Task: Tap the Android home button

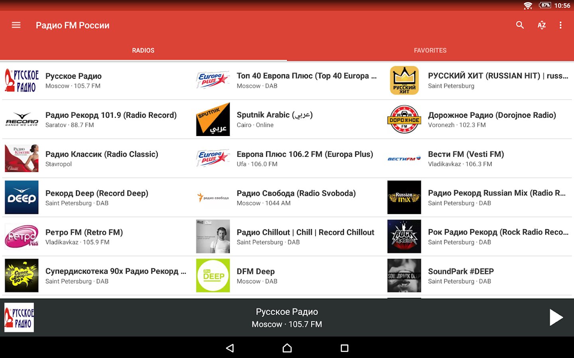Action: [x=287, y=348]
